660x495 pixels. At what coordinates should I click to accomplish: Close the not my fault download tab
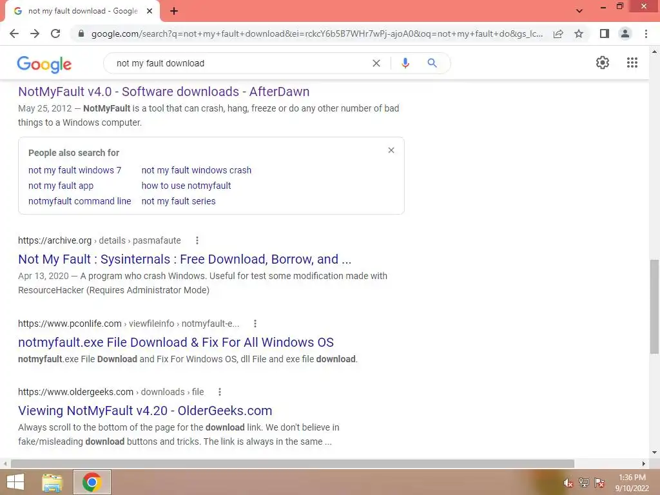150,11
